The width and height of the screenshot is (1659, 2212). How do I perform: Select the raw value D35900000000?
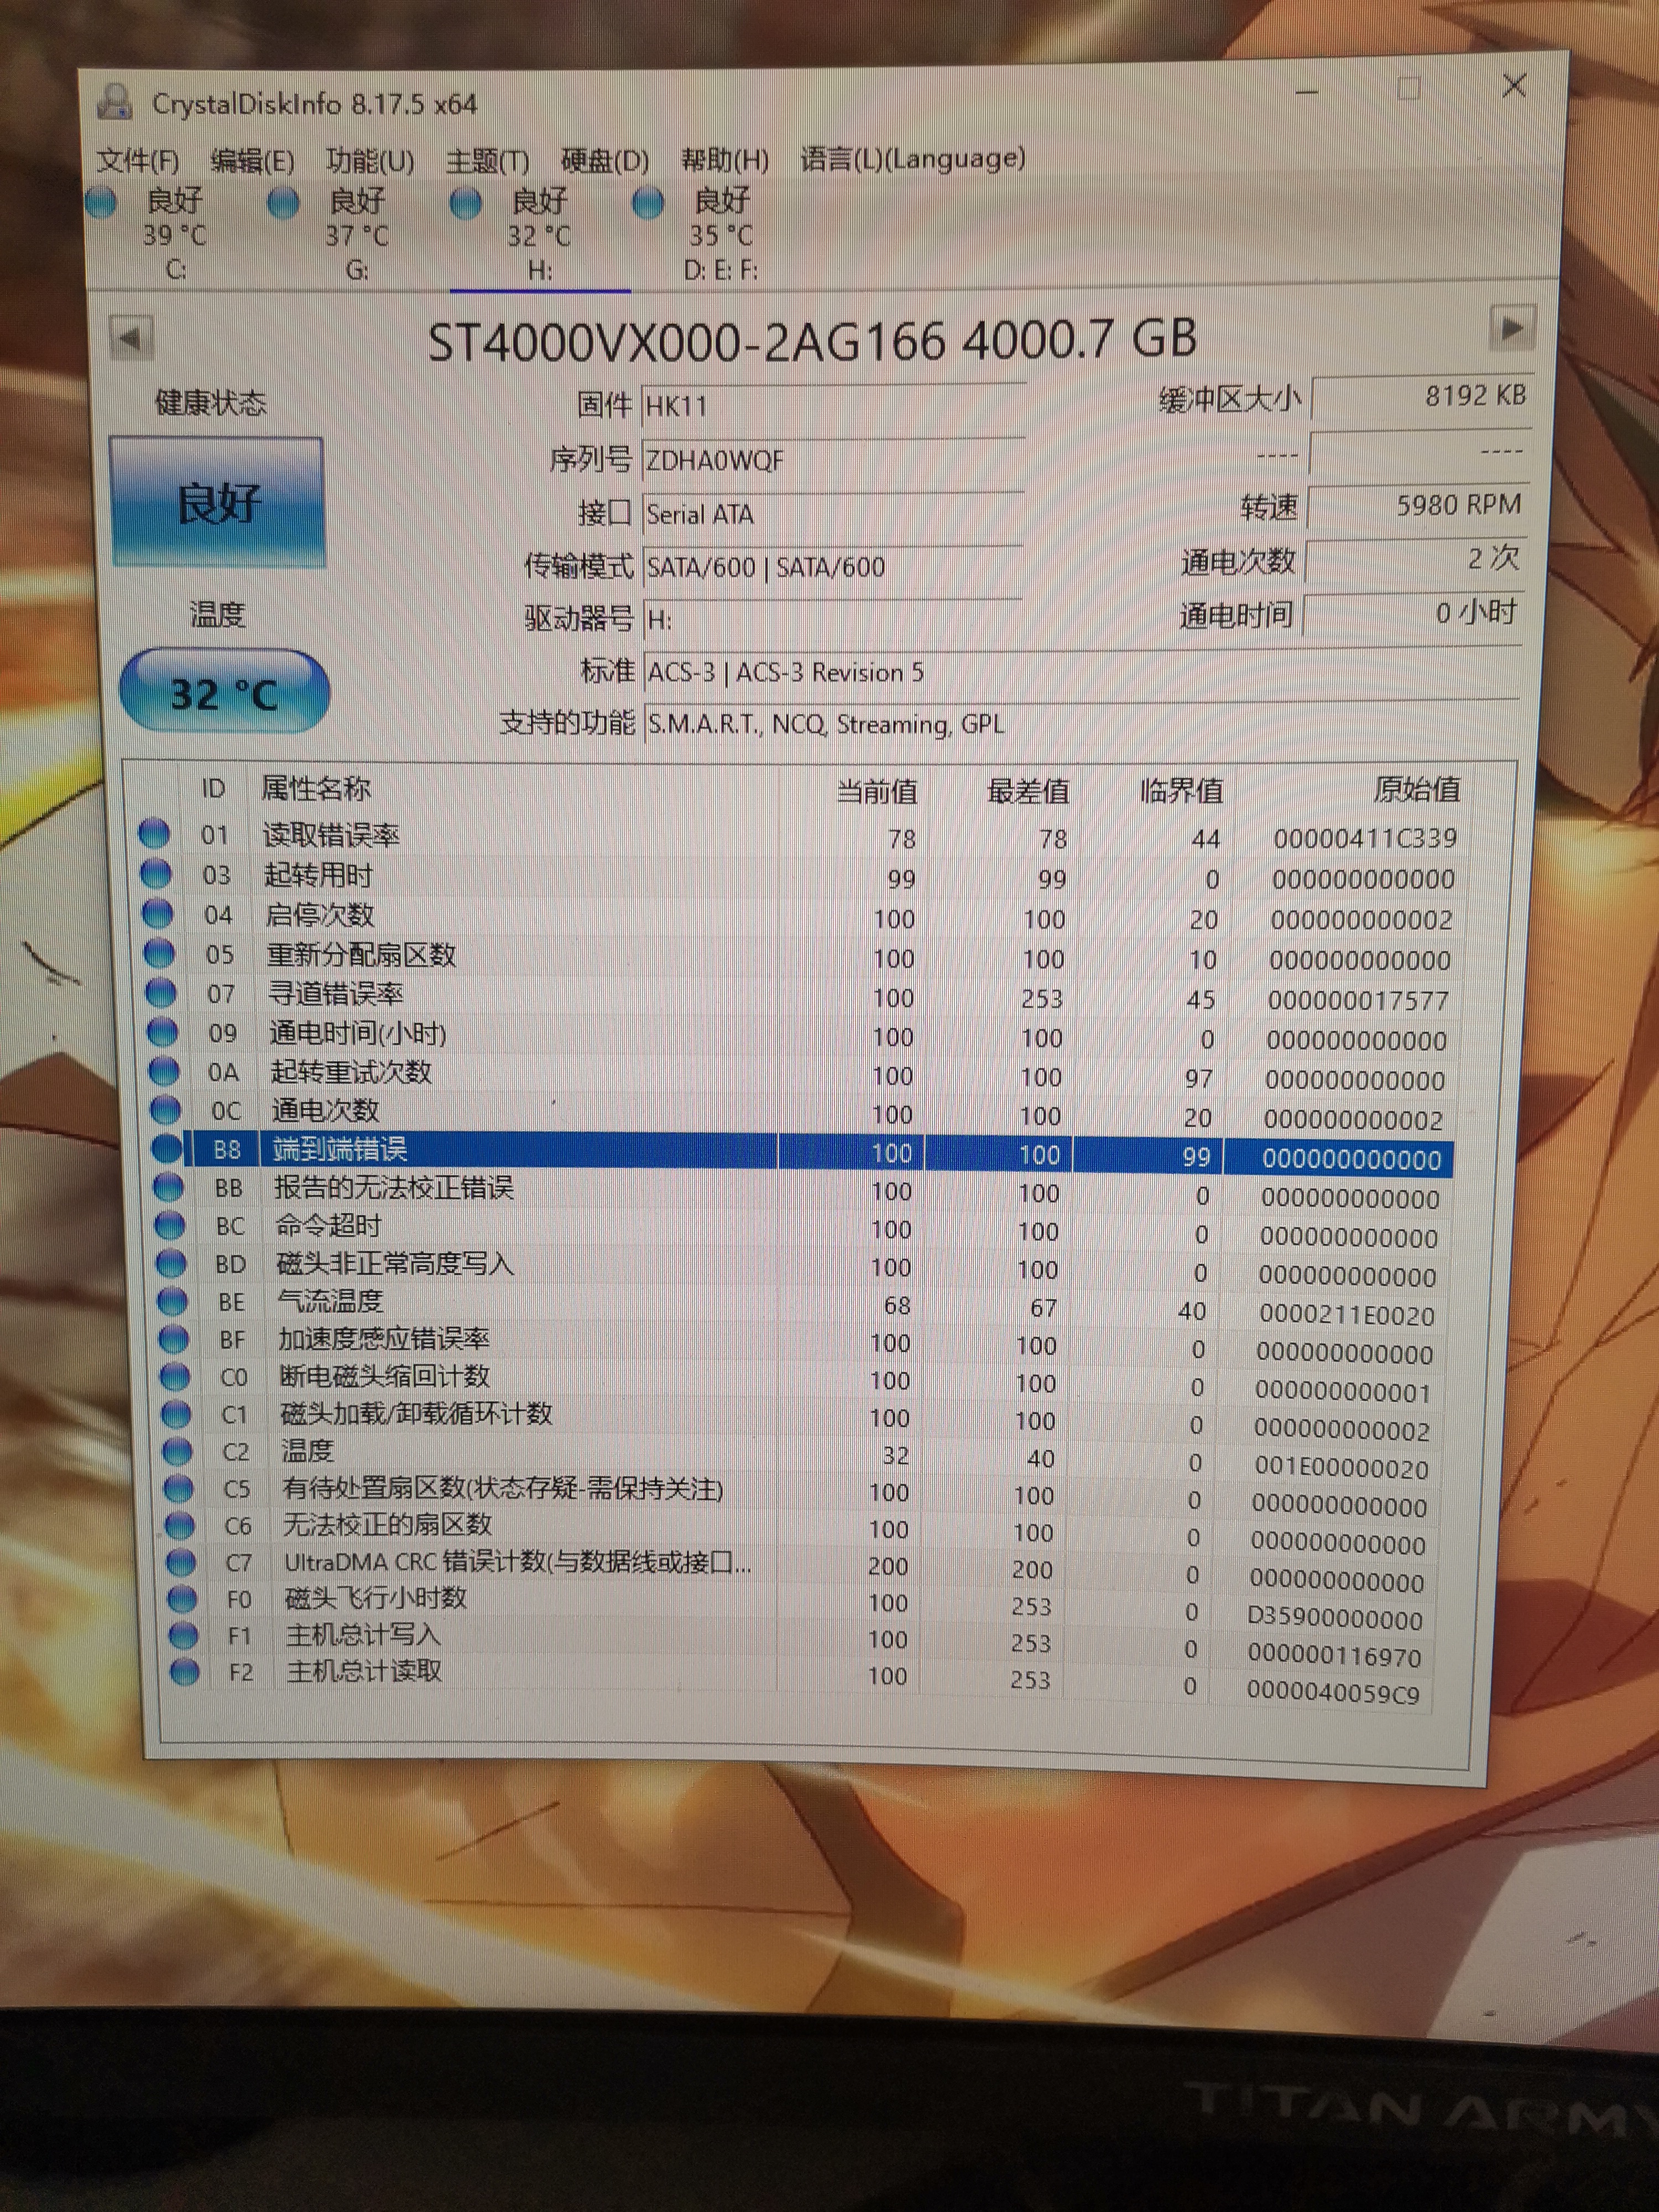pyautogui.click(x=1334, y=1618)
